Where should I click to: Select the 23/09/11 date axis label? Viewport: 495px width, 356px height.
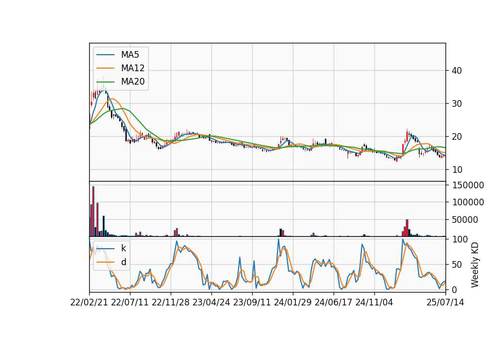coord(252,302)
